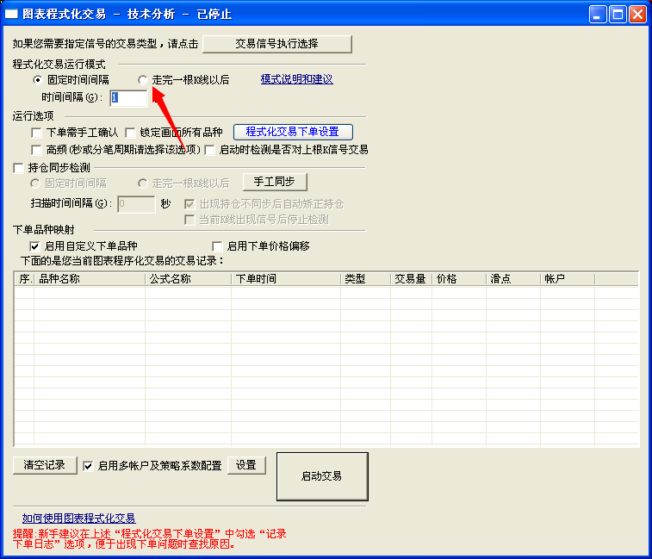Click the 交易信号执行选择 button
Viewport: 652px width, 559px height.
(277, 44)
